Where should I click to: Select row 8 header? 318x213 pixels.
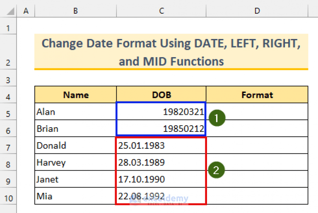point(8,162)
